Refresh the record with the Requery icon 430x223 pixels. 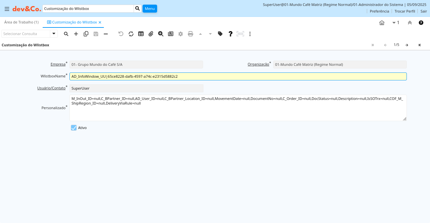pos(131,34)
